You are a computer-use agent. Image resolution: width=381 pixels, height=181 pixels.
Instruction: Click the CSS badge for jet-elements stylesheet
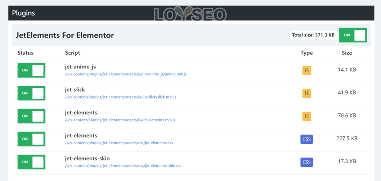tap(307, 139)
